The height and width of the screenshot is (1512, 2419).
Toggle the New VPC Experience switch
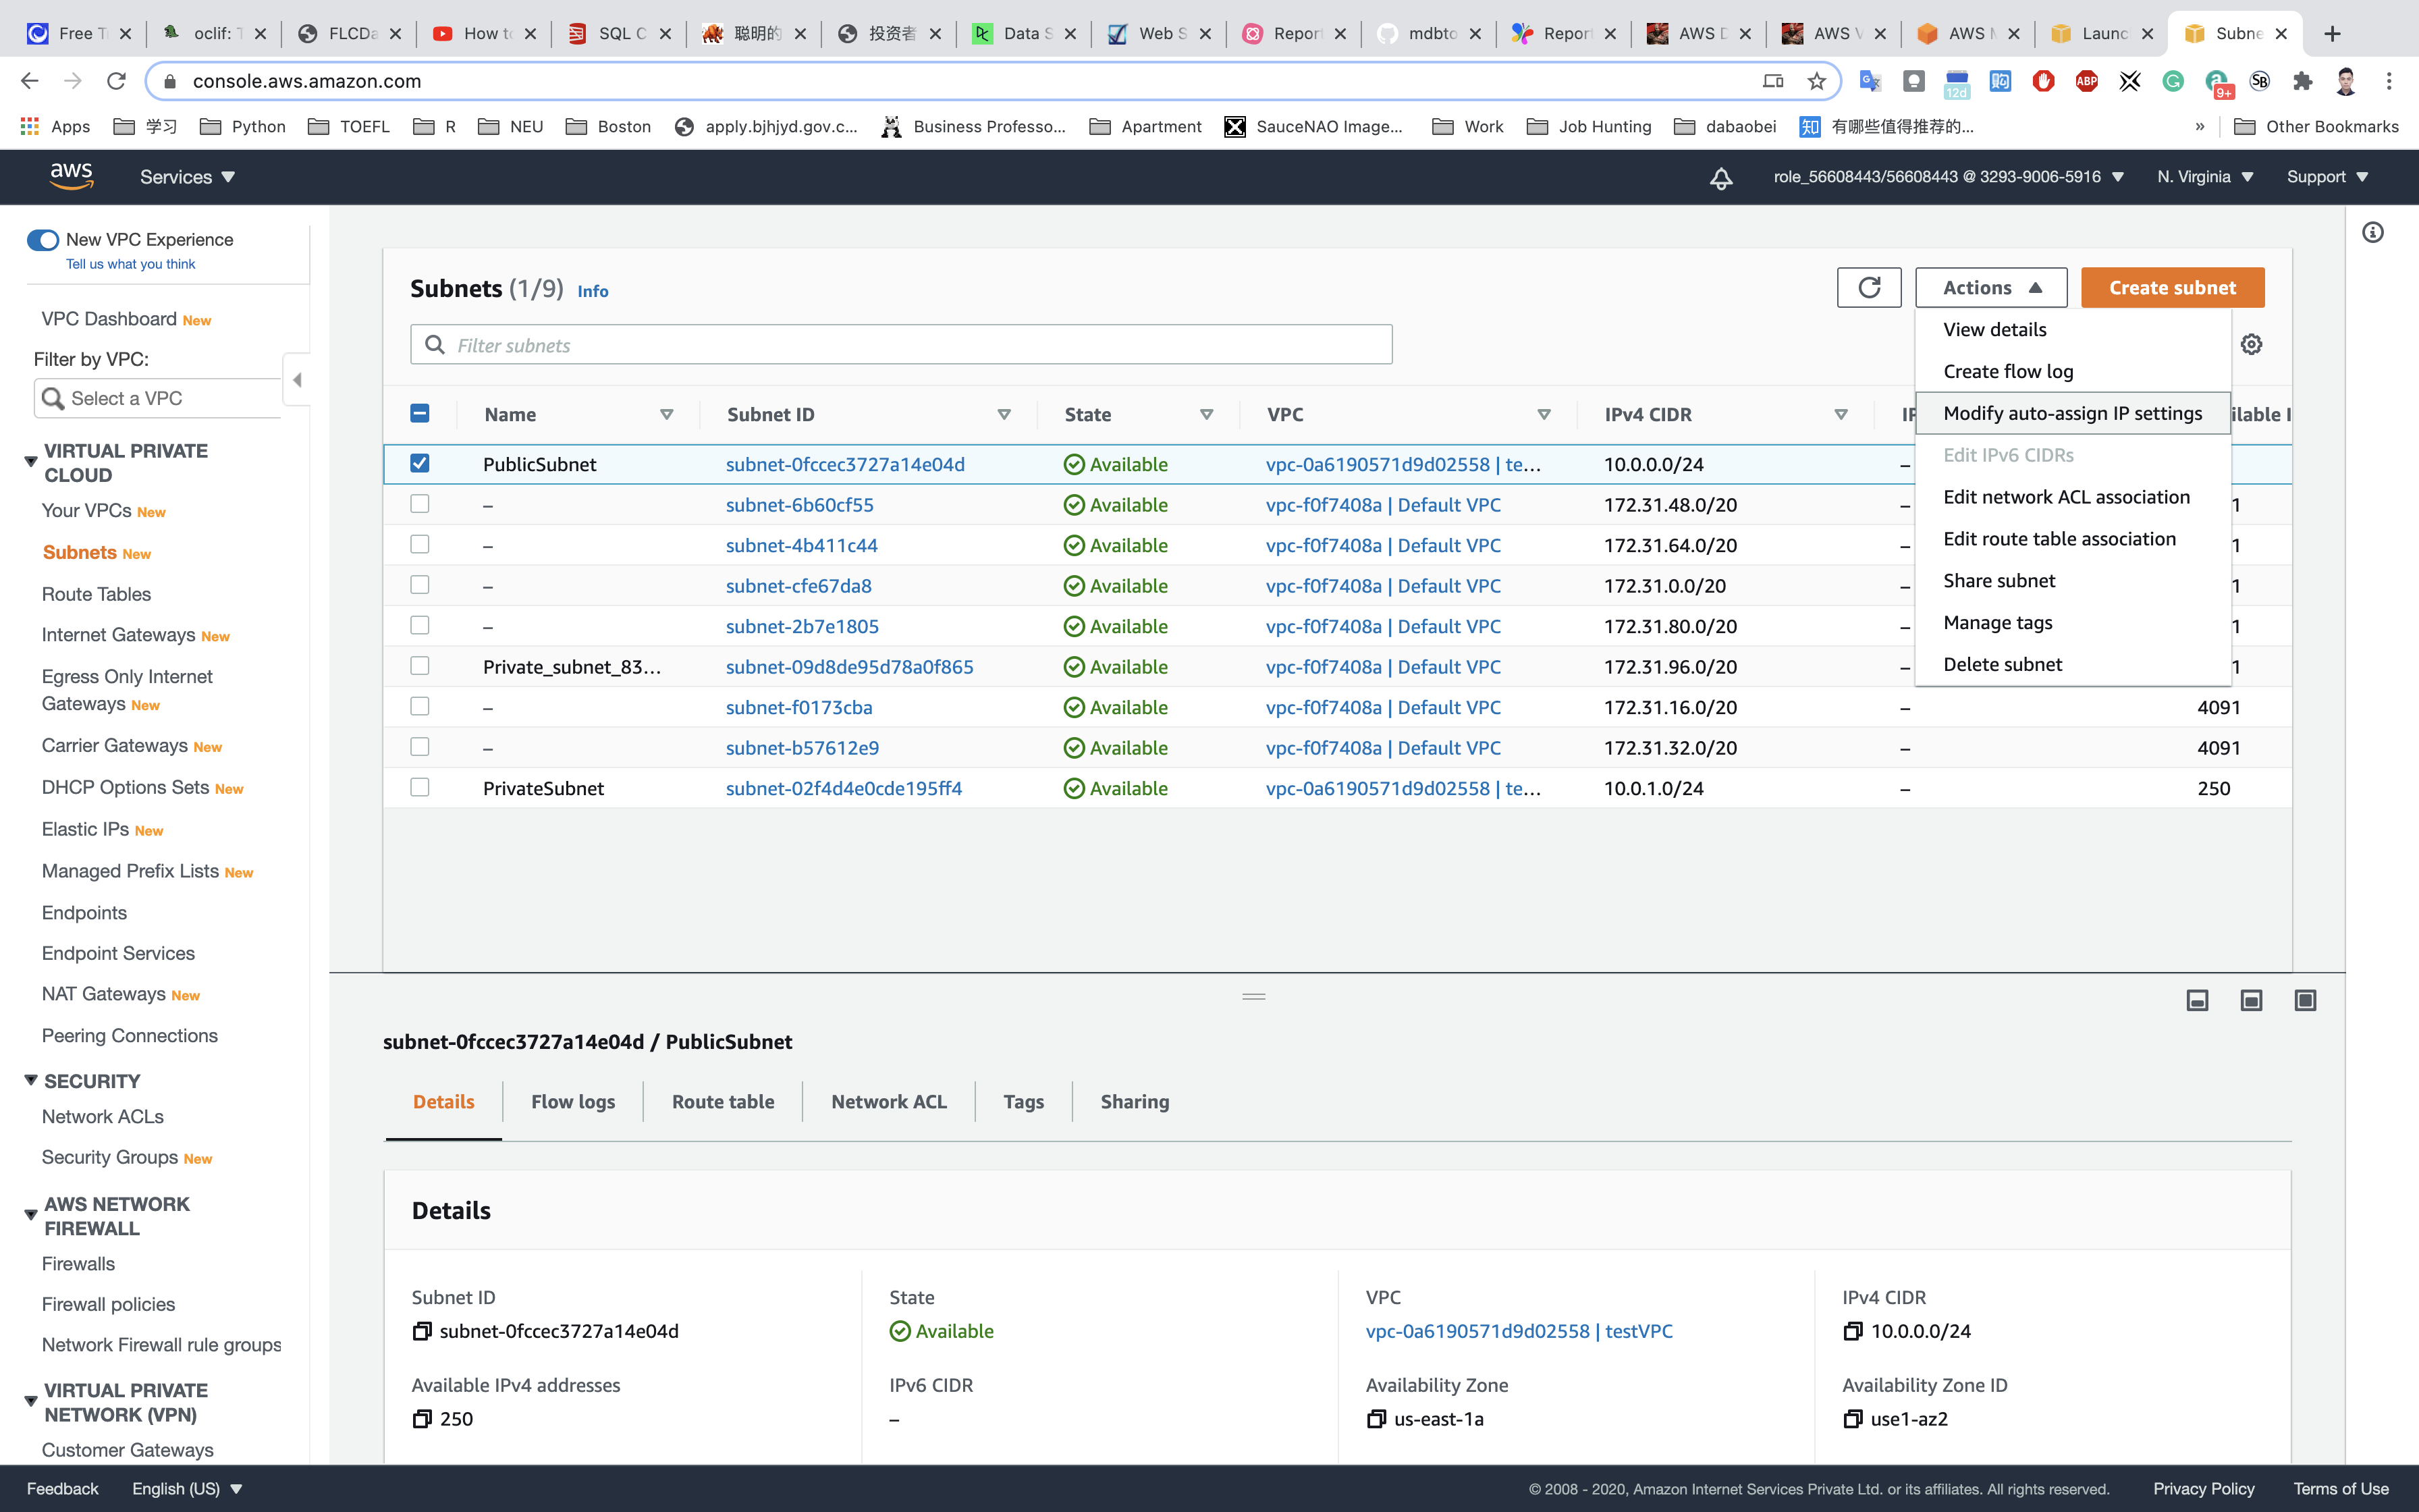pyautogui.click(x=43, y=240)
